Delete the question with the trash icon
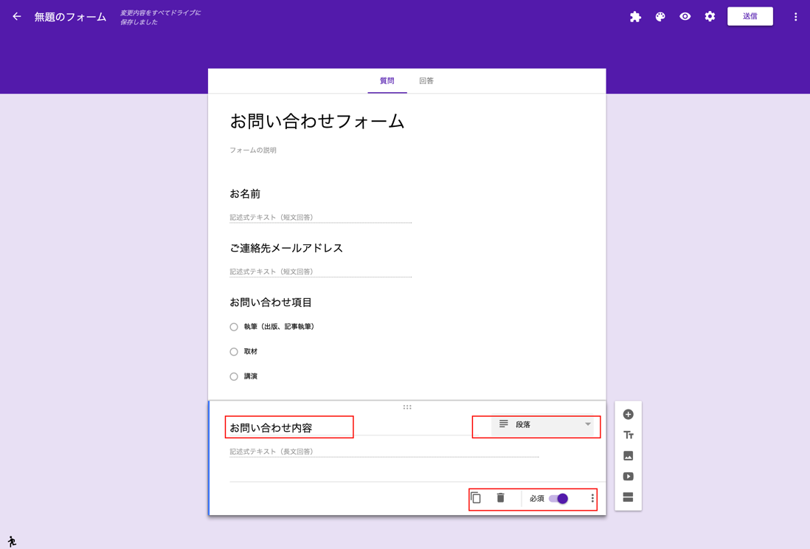Viewport: 810px width, 549px height. 501,498
